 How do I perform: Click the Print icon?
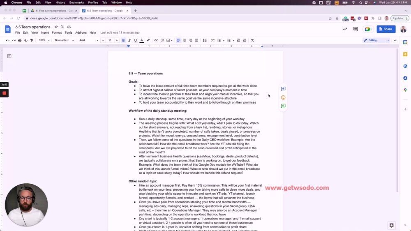click(20, 40)
